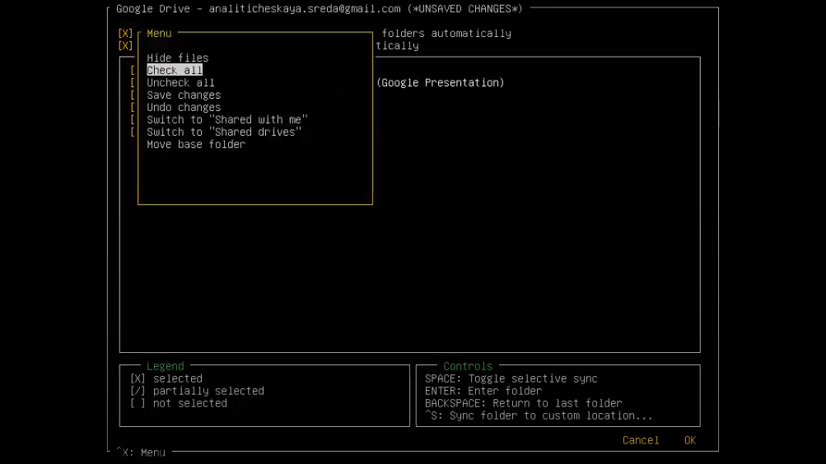
Task: Click "SPACE: Toggle selective sync" control hint
Action: click(x=511, y=378)
